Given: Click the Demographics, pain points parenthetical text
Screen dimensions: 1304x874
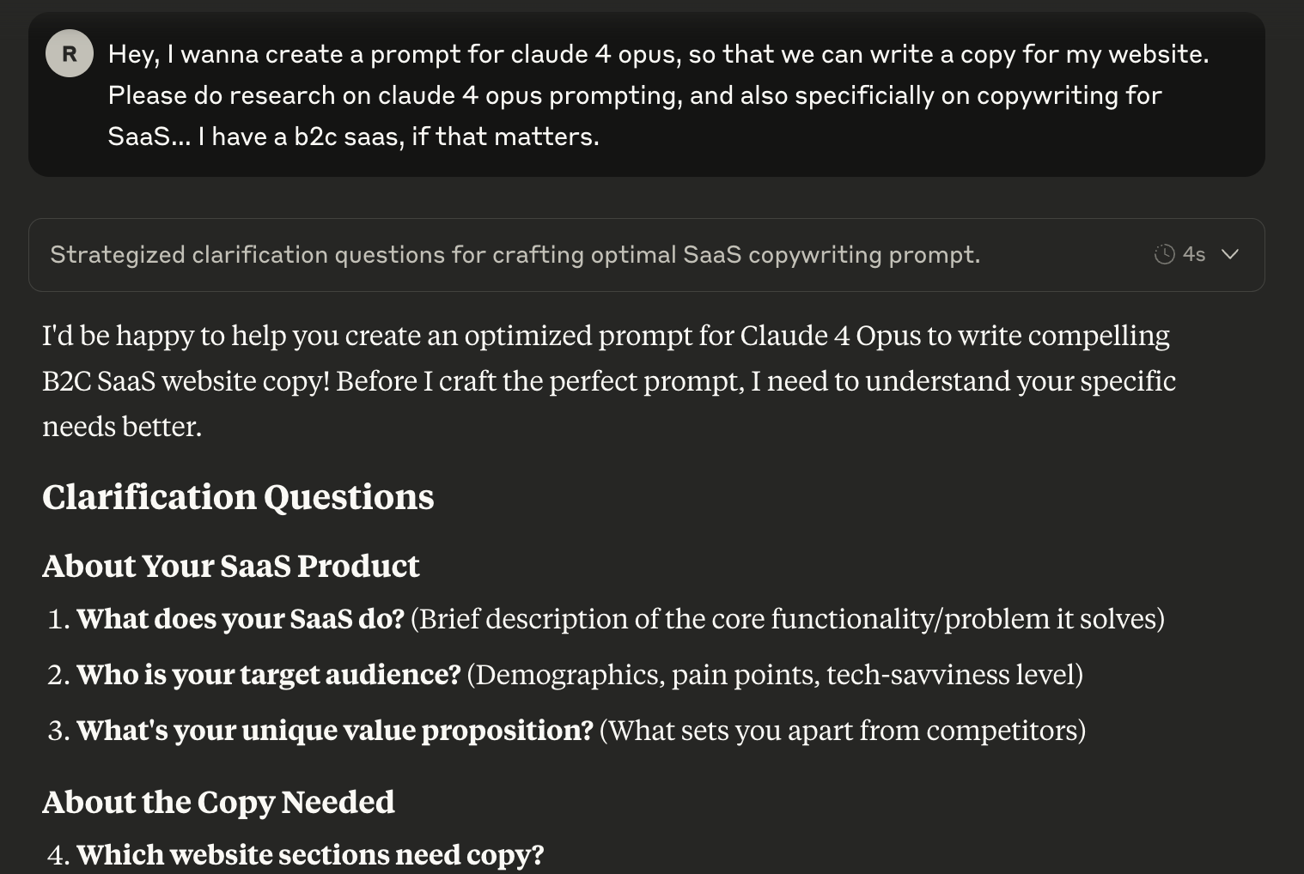Looking at the screenshot, I should pyautogui.click(x=775, y=675).
